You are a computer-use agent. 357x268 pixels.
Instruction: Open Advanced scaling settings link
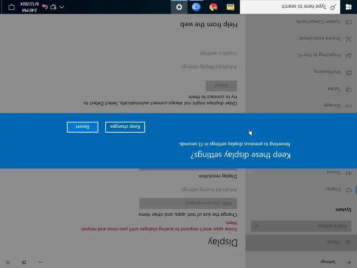pos(209,189)
